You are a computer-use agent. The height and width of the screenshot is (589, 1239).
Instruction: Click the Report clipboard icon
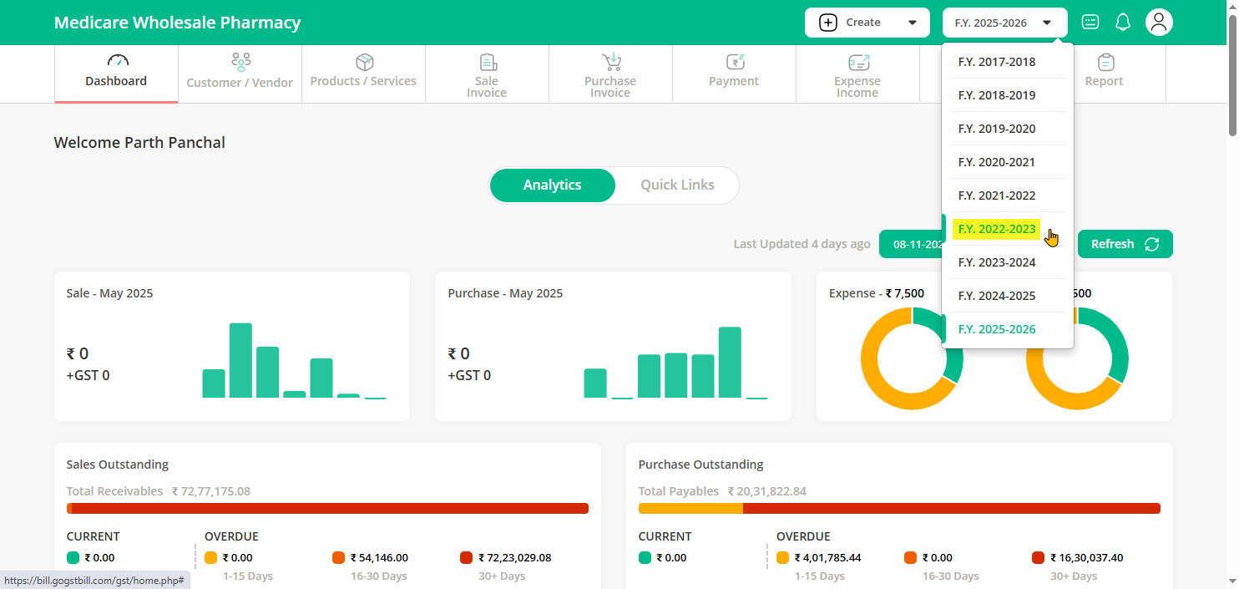(1105, 62)
